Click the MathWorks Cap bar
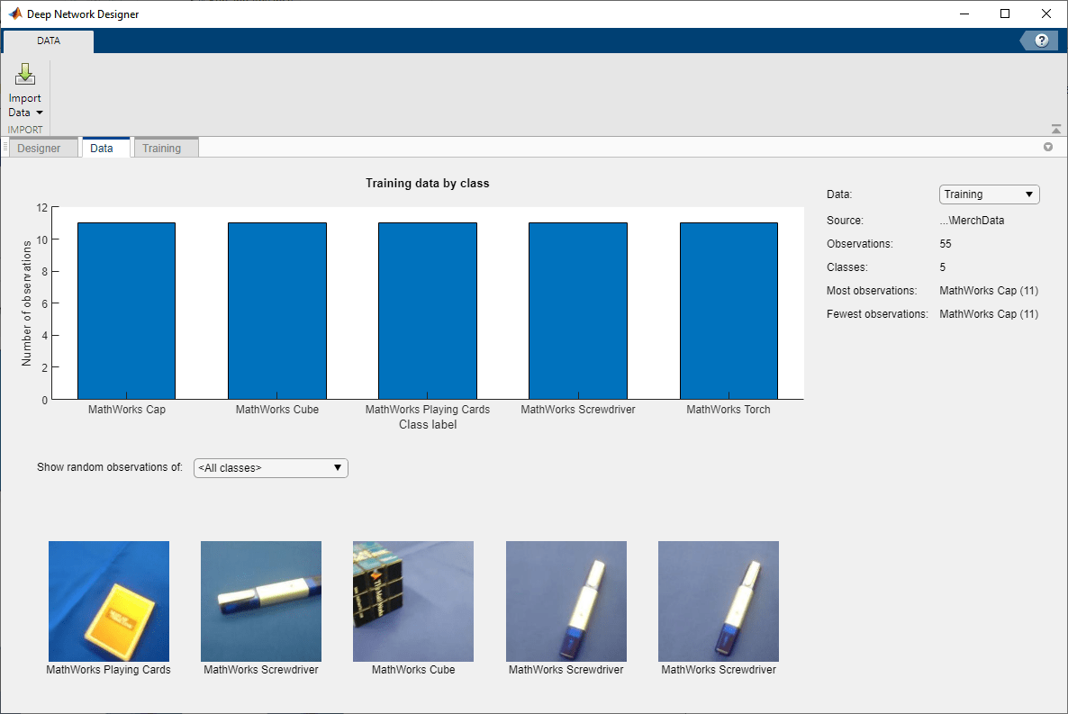 (127, 311)
